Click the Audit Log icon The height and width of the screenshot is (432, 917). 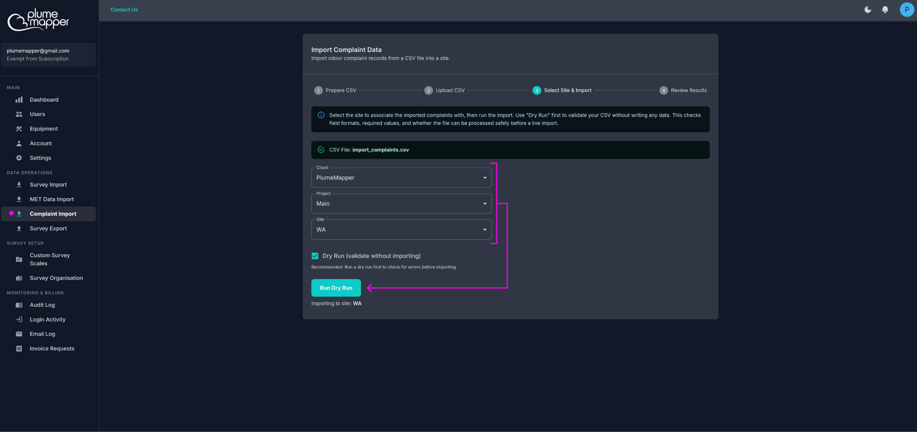click(19, 305)
